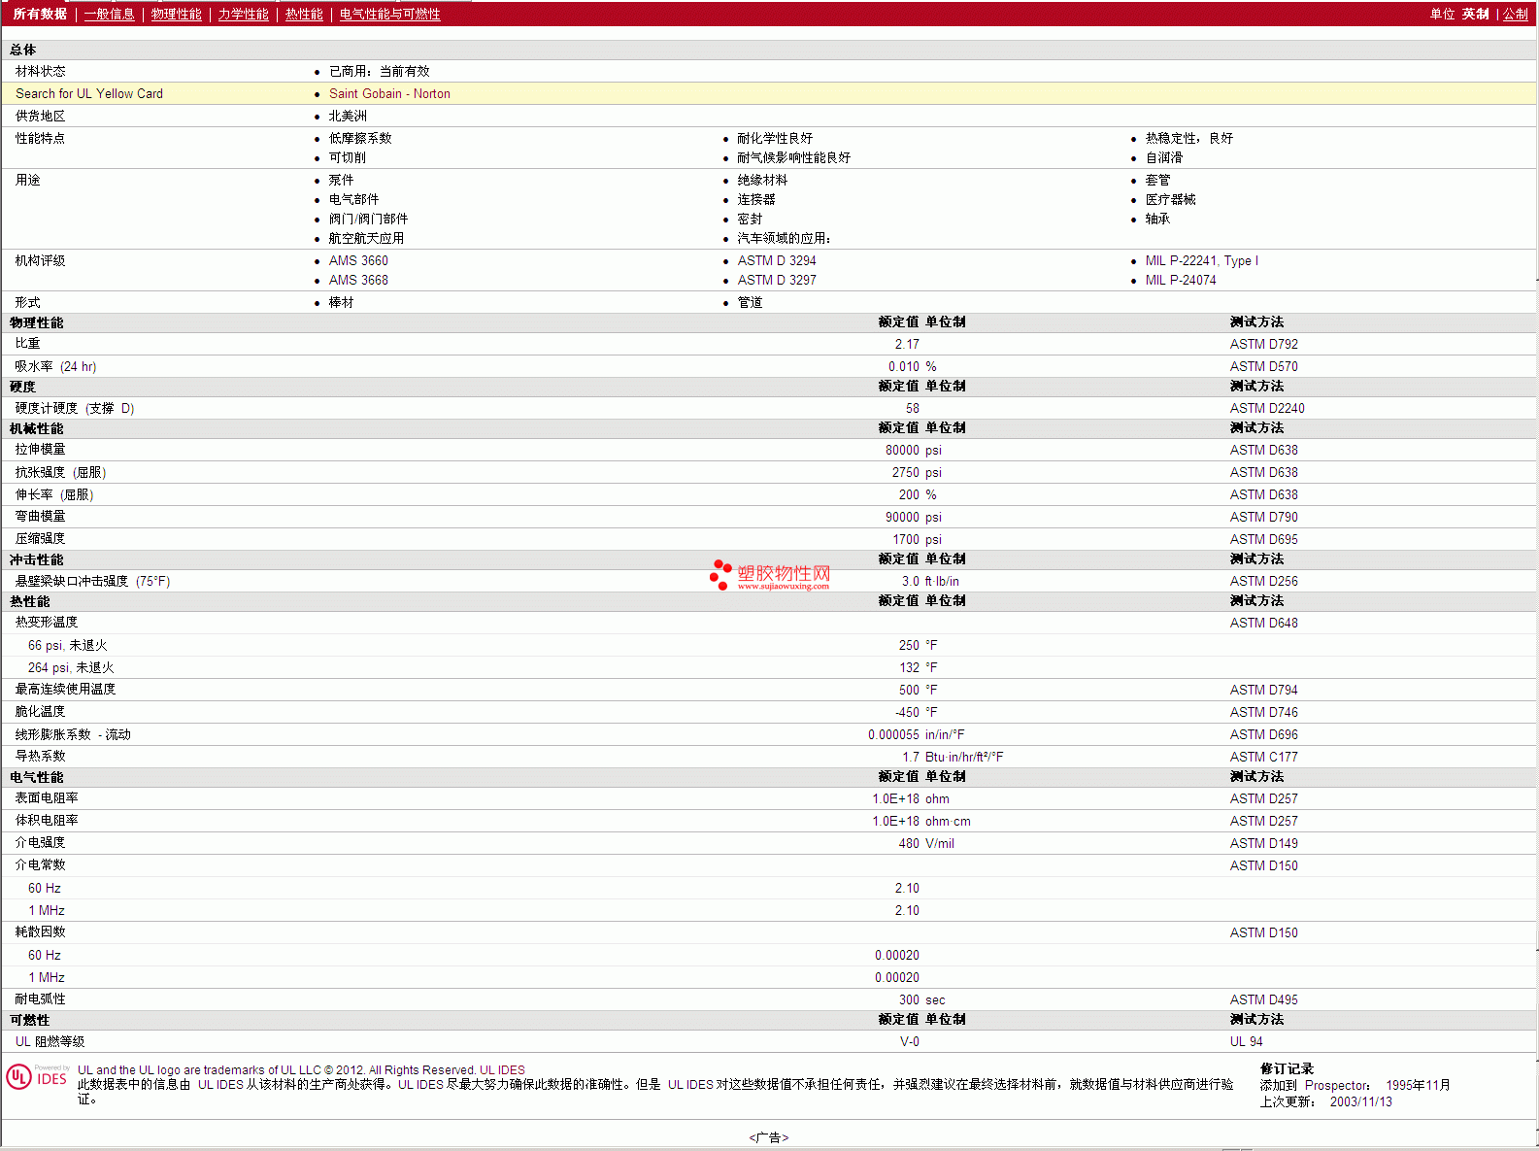
Task: Go to the 力学性能 tab
Action: pyautogui.click(x=243, y=14)
